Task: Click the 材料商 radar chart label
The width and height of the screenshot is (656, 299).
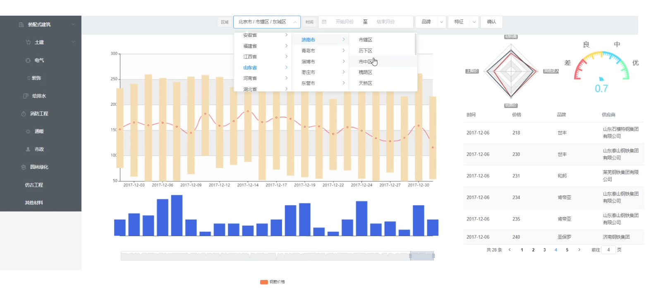Action: [511, 37]
